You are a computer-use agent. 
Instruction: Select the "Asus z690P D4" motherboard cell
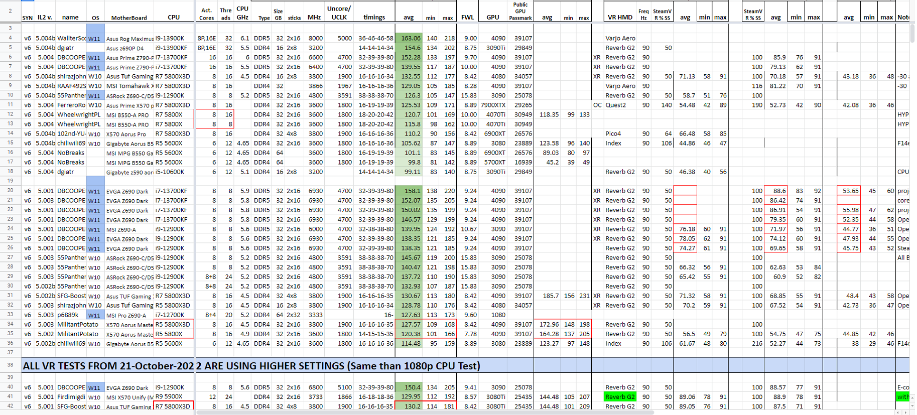coord(129,48)
